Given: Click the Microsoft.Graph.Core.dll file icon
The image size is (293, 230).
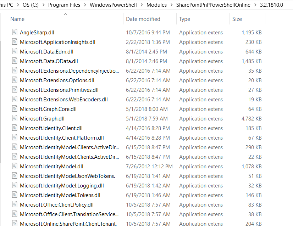Looking at the screenshot, I should click(x=15, y=109).
